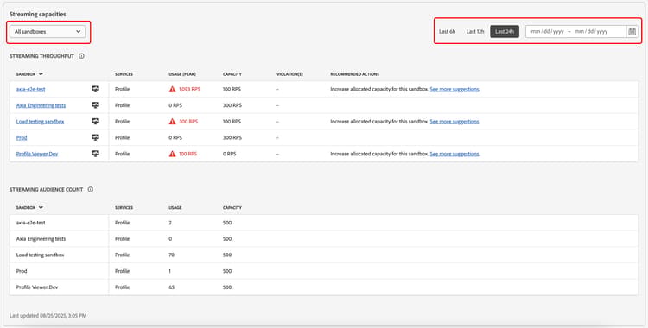Click info icon next to Streaming Throughput
Viewport: 648px width, 328px height.
point(81,56)
